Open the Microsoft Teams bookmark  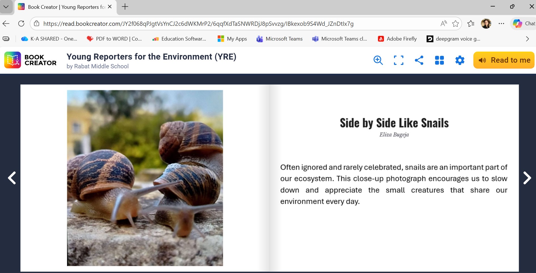click(279, 39)
